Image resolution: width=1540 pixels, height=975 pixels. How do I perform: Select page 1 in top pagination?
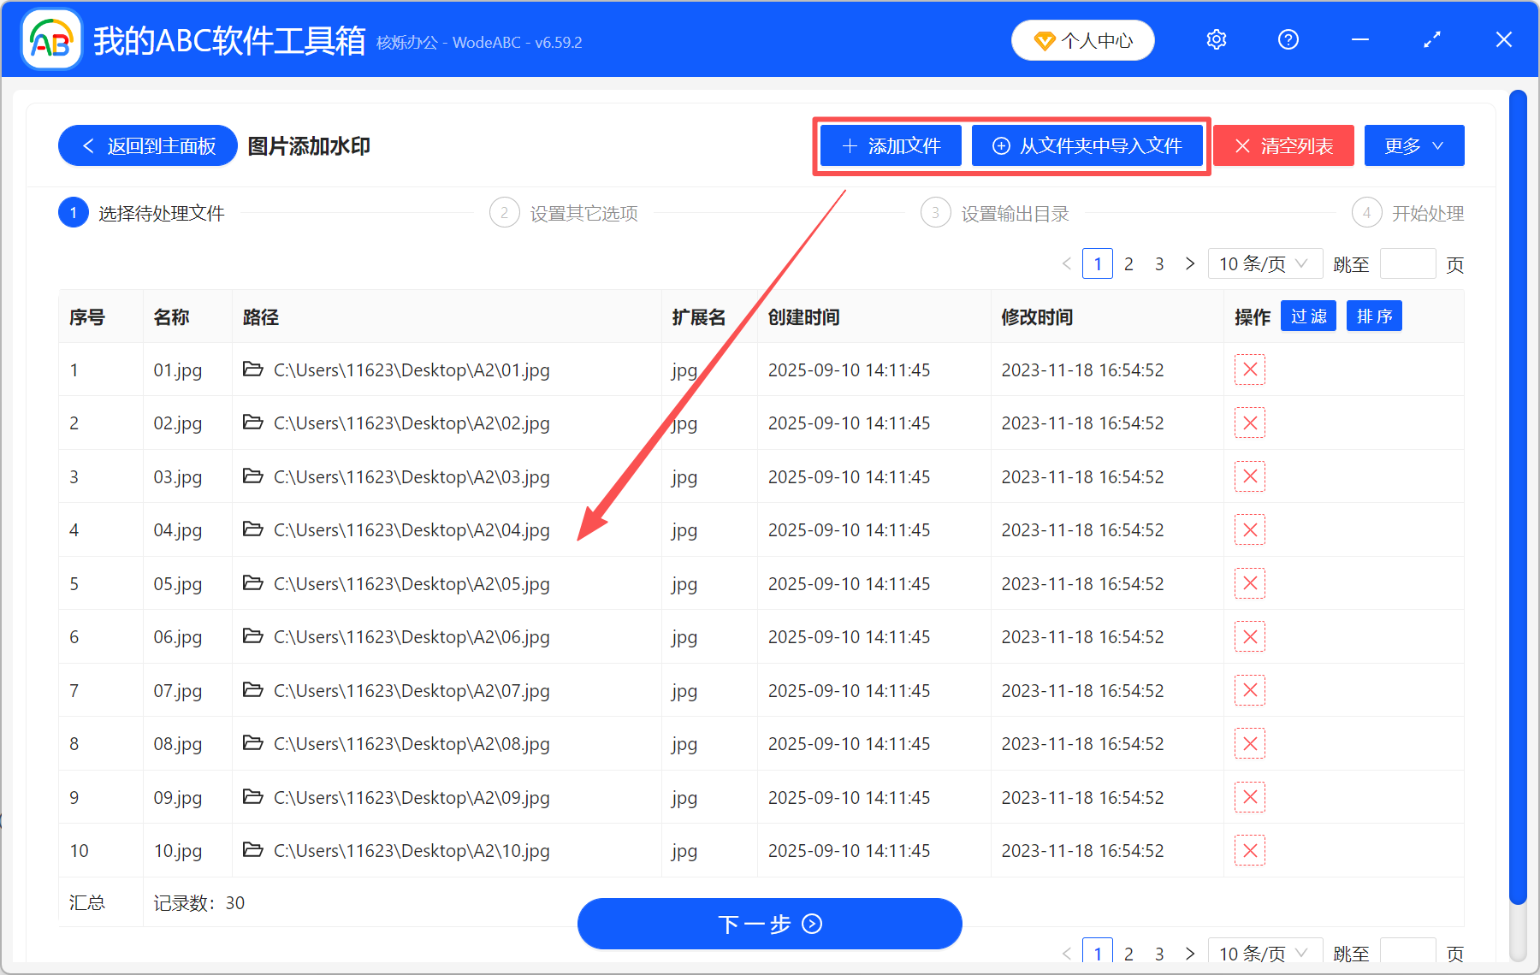1098,263
